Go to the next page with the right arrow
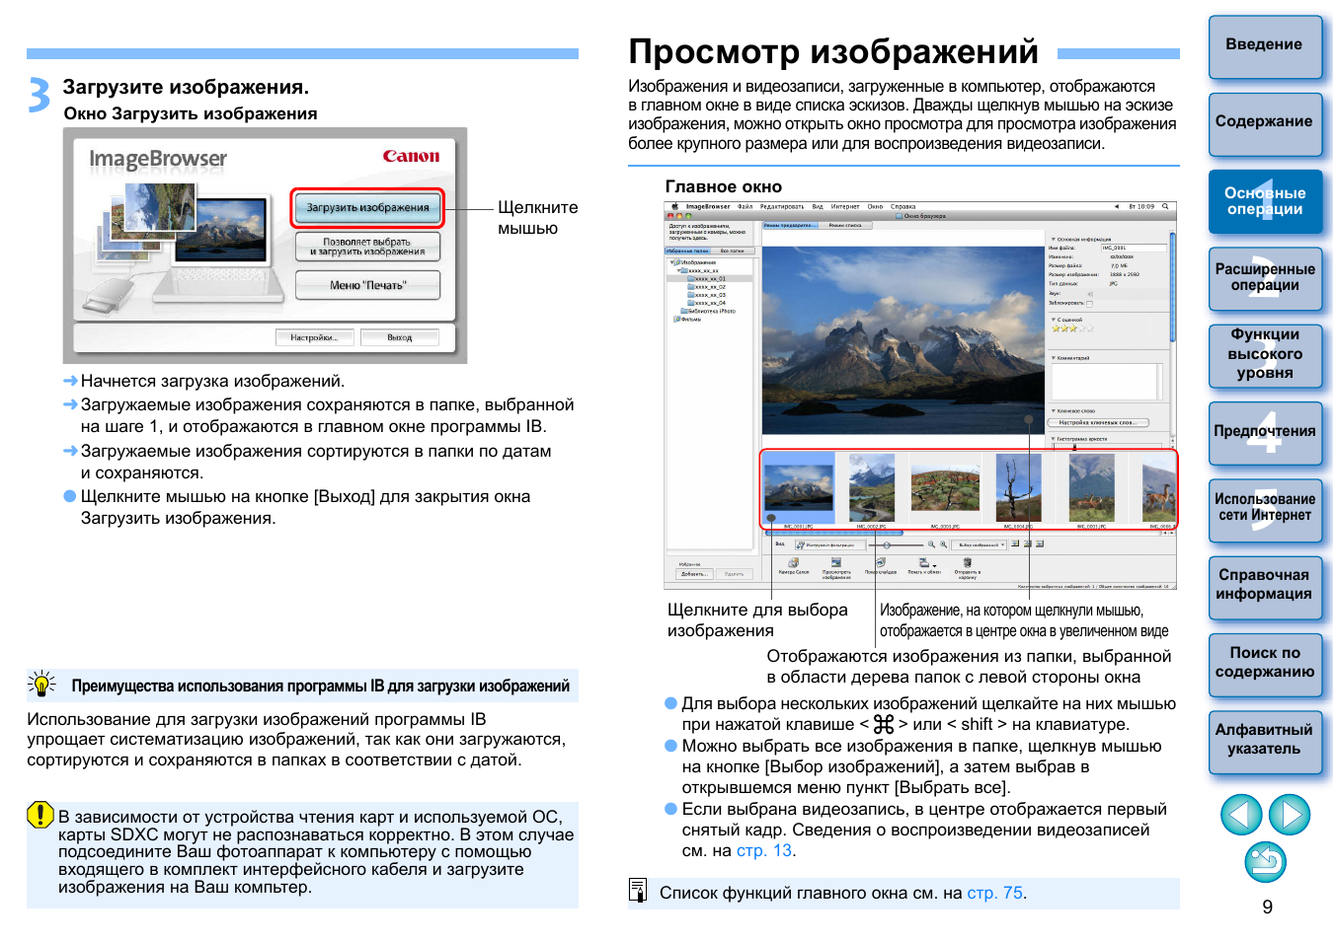Viewport: 1334px width, 941px height. (x=1290, y=815)
